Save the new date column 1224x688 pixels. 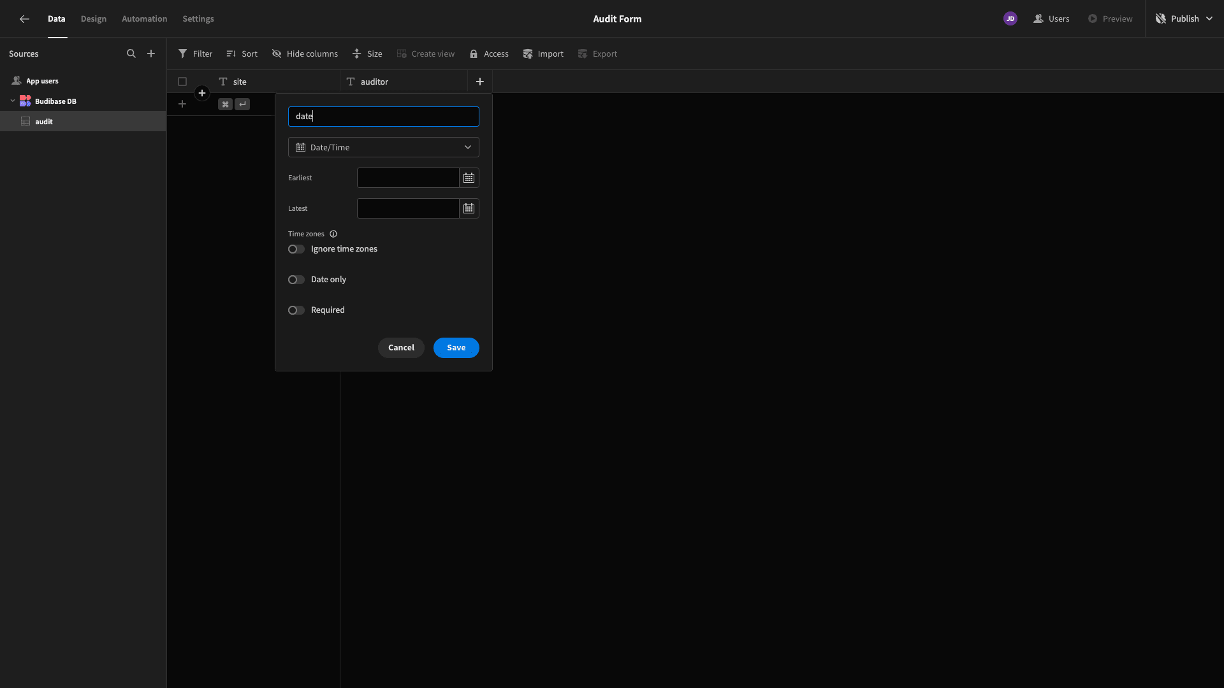coord(456,348)
